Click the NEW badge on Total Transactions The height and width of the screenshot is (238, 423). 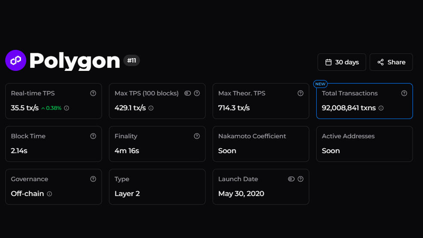320,84
